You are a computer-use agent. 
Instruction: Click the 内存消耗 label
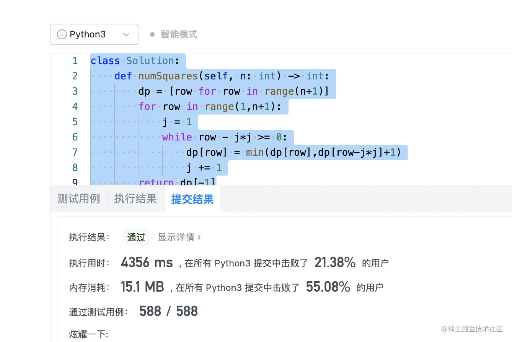pos(90,287)
